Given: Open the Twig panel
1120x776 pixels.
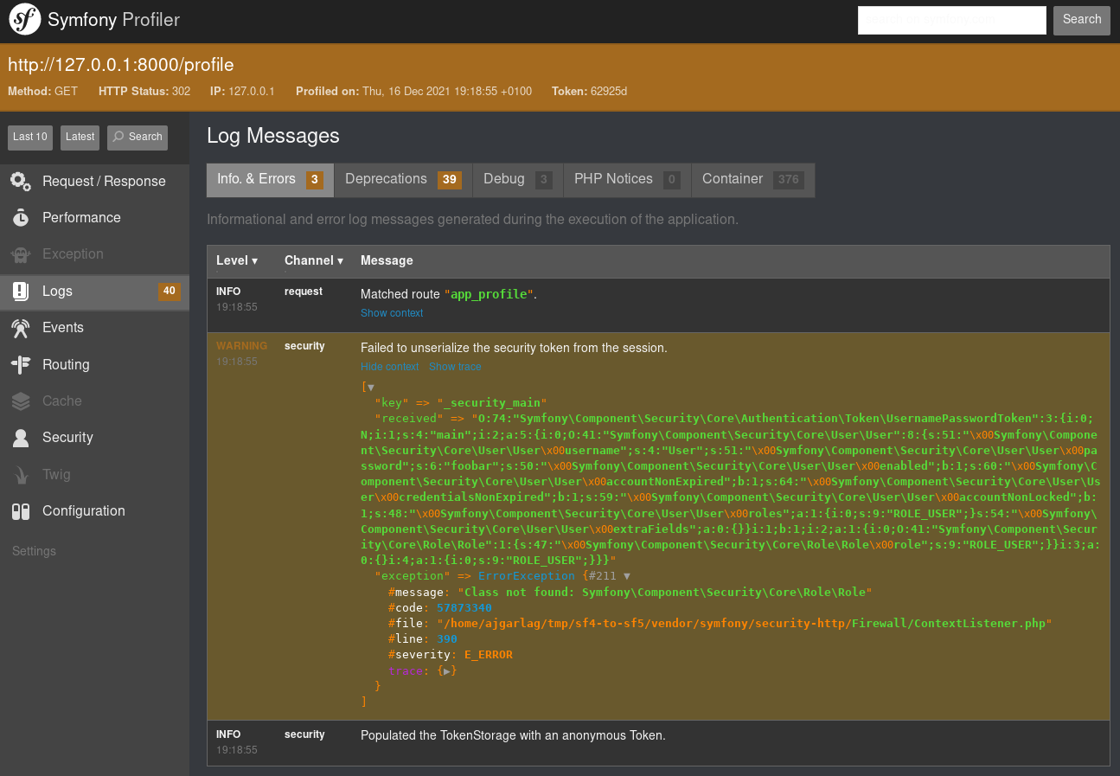Looking at the screenshot, I should coord(94,475).
